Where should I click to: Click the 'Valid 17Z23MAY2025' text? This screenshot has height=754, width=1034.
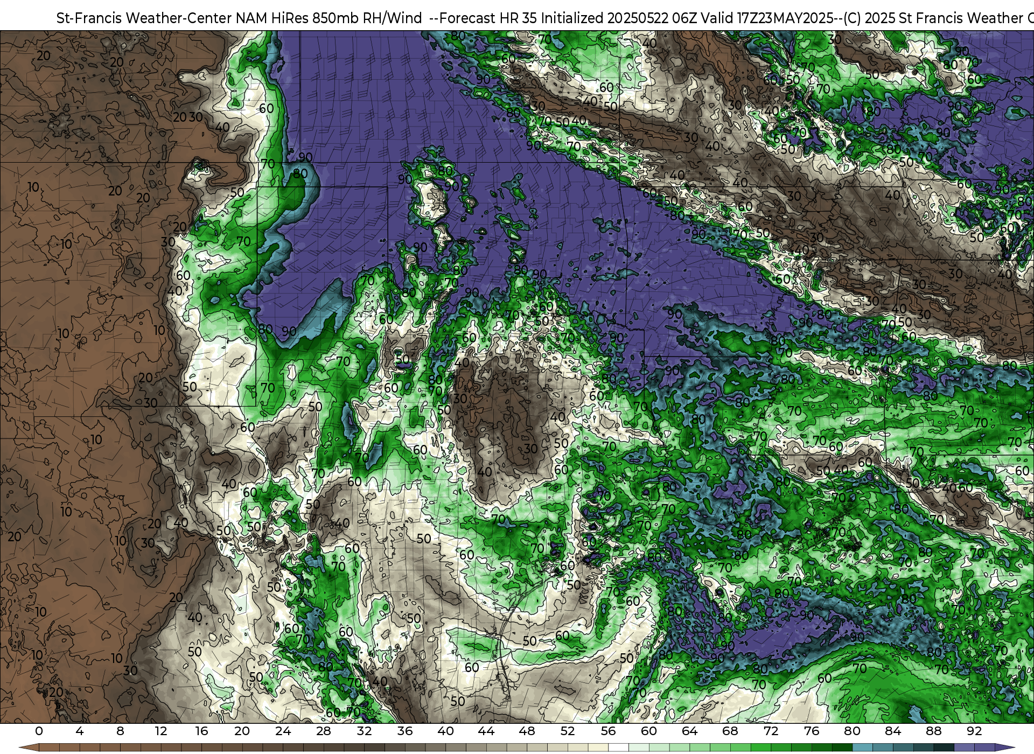click(768, 18)
